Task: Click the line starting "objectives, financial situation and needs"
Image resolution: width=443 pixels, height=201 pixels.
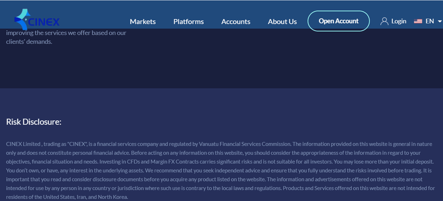Action: pyautogui.click(x=220, y=162)
